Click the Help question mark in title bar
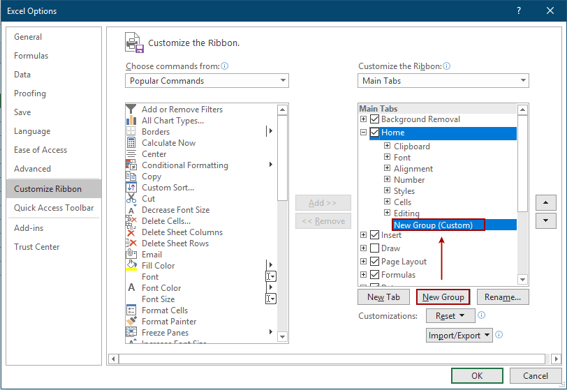 [x=519, y=11]
